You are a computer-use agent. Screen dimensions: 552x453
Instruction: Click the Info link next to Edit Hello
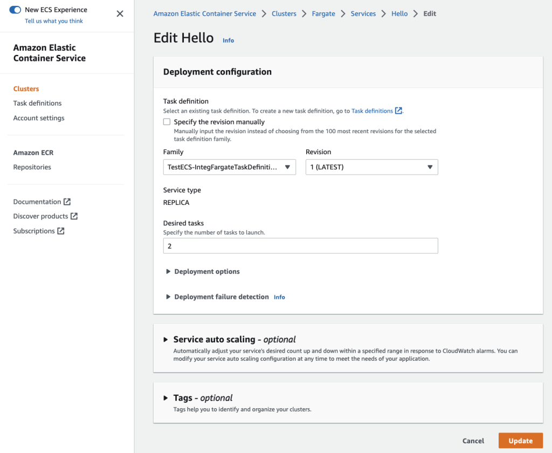point(228,40)
